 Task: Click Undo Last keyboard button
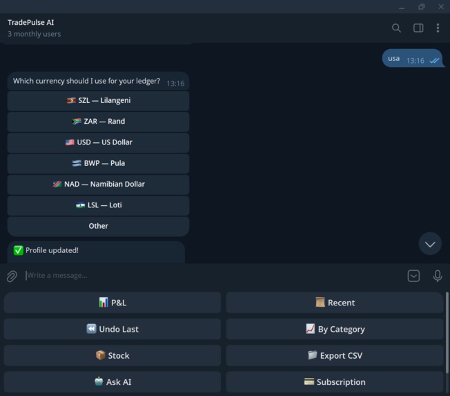tap(112, 329)
